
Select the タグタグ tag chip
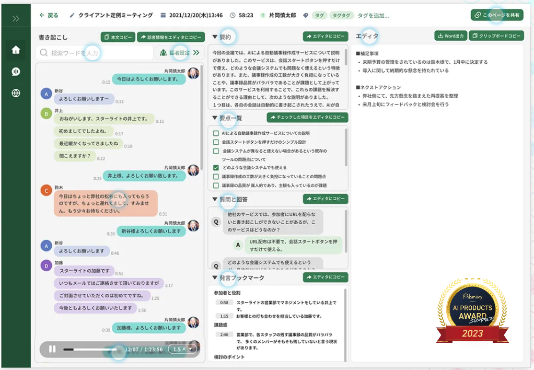pyautogui.click(x=341, y=15)
